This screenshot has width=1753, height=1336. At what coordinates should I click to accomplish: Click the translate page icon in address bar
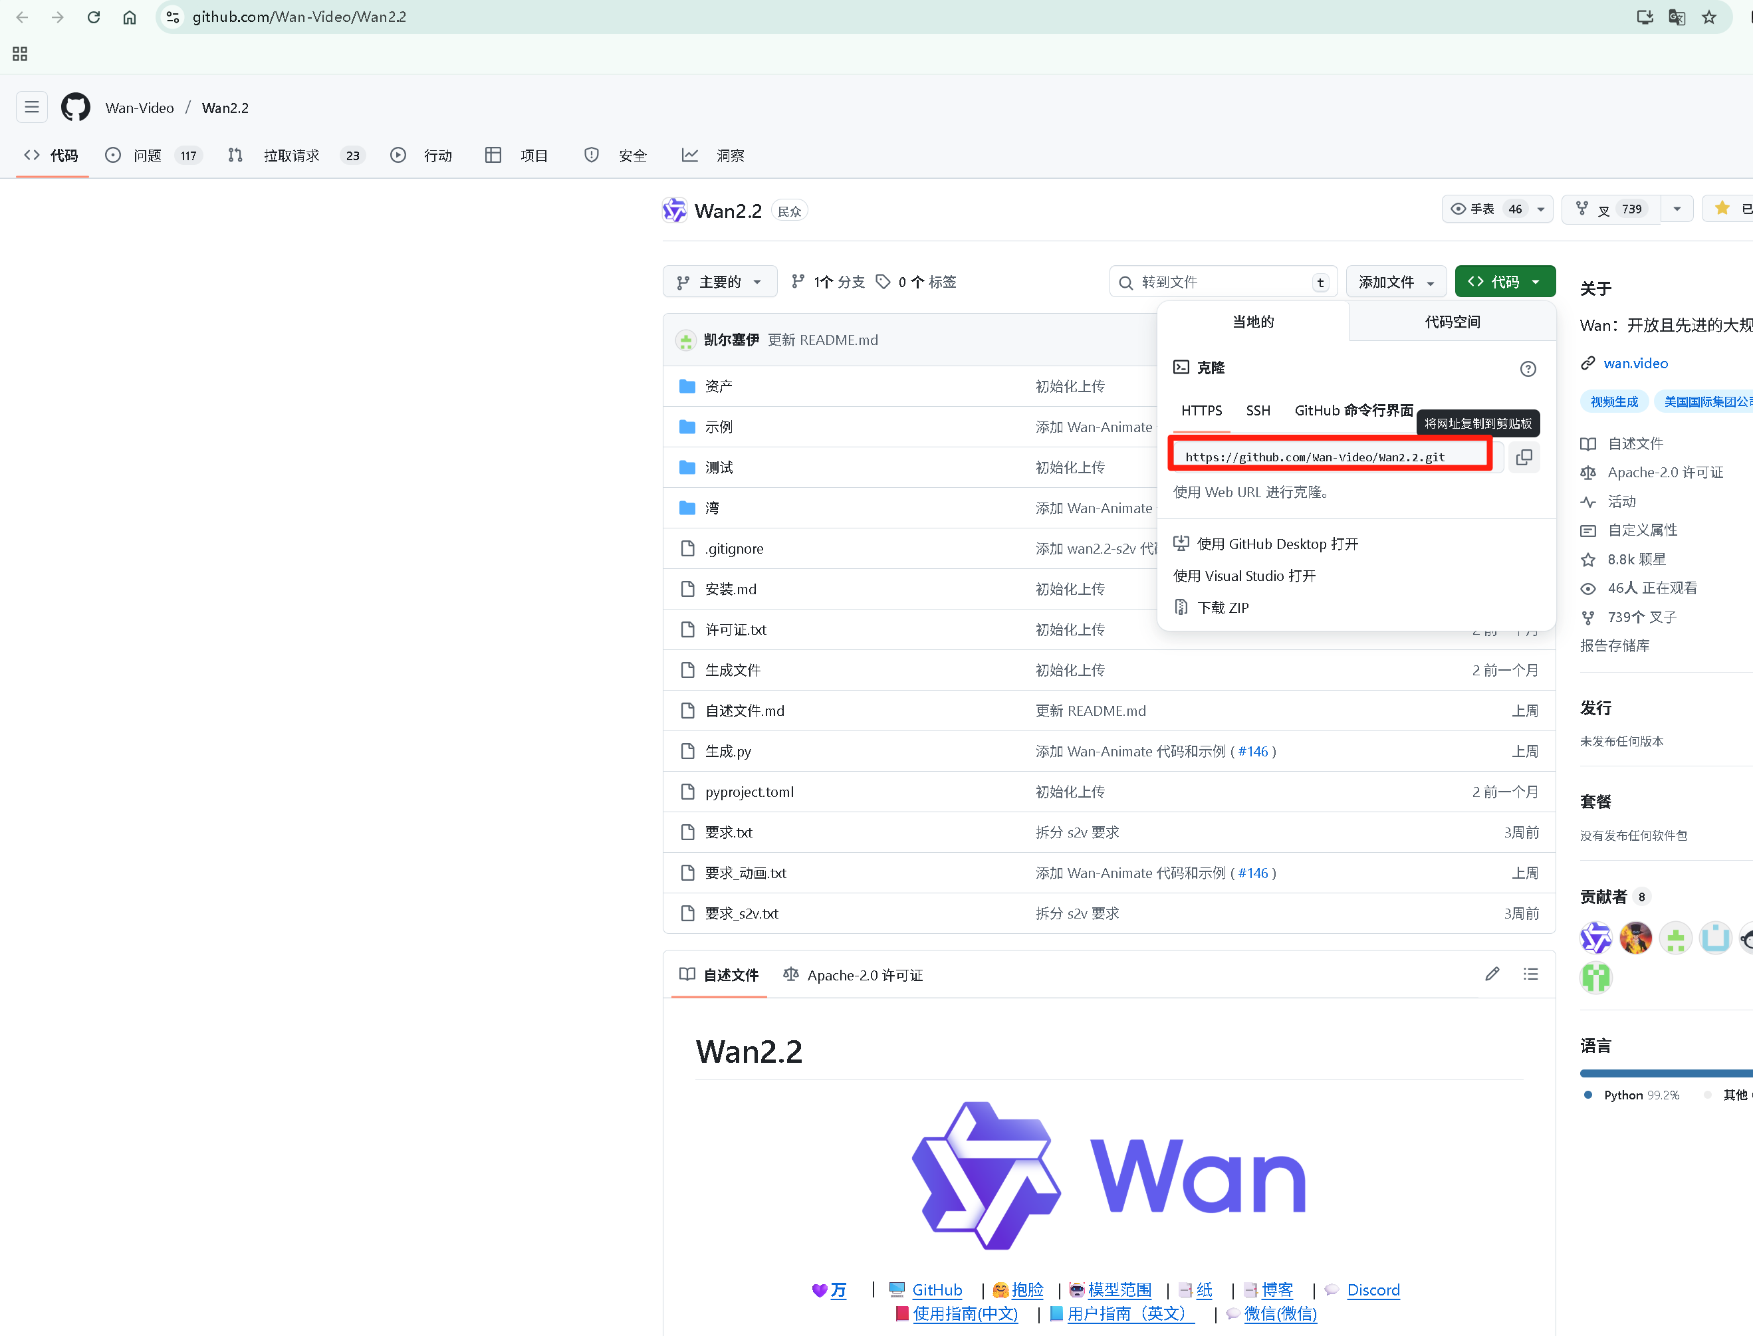pyautogui.click(x=1677, y=17)
